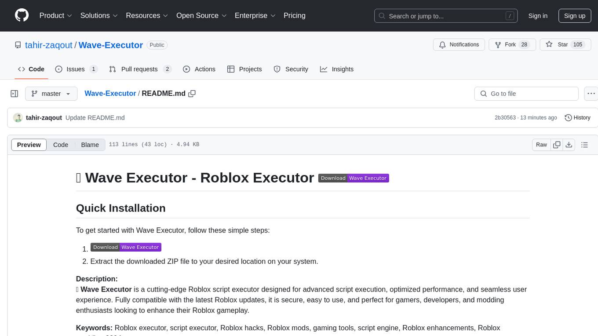Open the README outline list icon
Viewport: 598px width, 336px height.
point(584,145)
